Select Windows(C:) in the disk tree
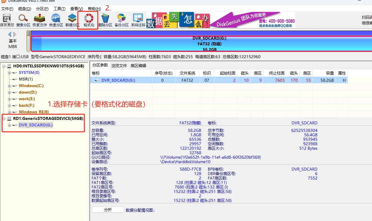The width and height of the screenshot is (372, 221). tap(31, 86)
